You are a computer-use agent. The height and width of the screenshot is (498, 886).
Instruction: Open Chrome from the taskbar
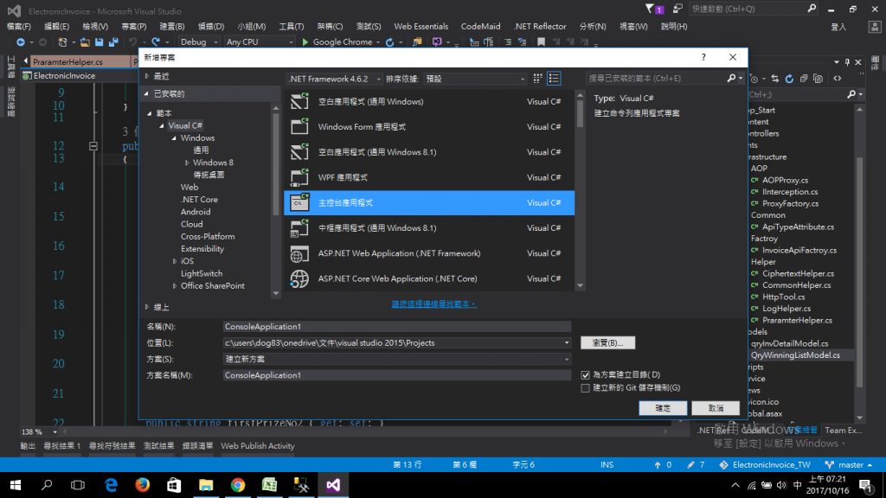238,485
